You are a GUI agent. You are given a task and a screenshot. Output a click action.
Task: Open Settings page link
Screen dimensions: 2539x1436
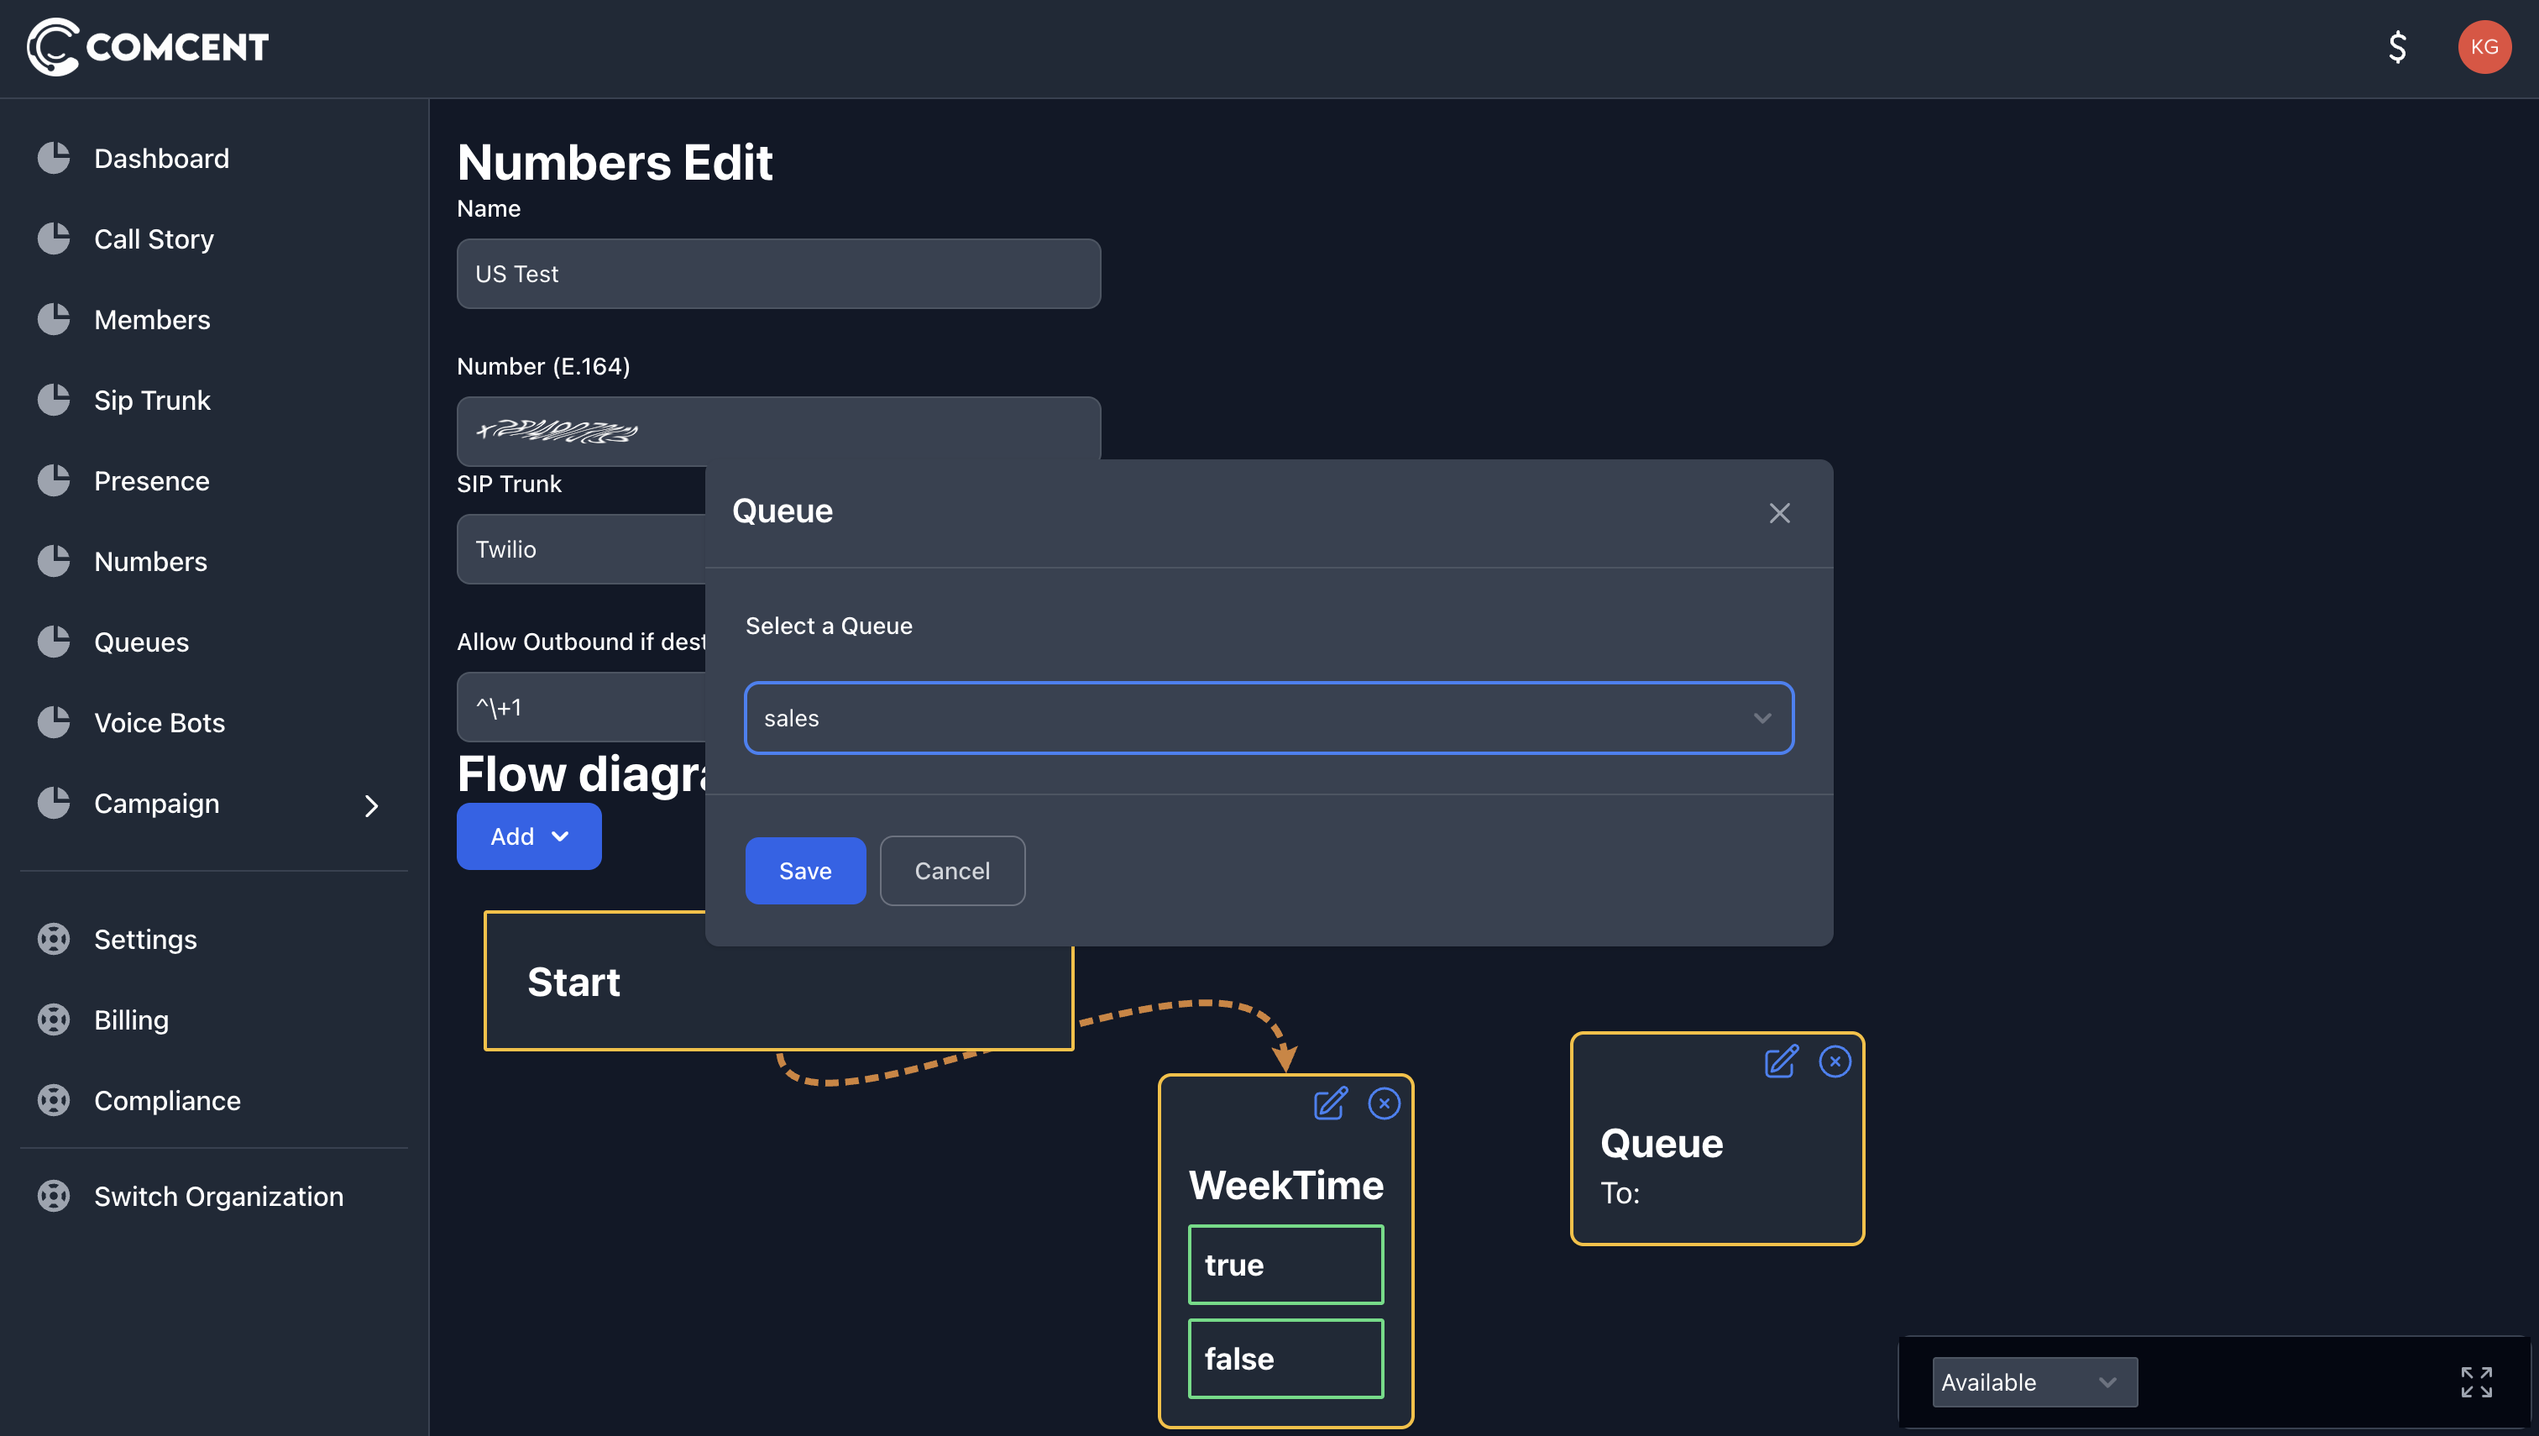point(145,939)
